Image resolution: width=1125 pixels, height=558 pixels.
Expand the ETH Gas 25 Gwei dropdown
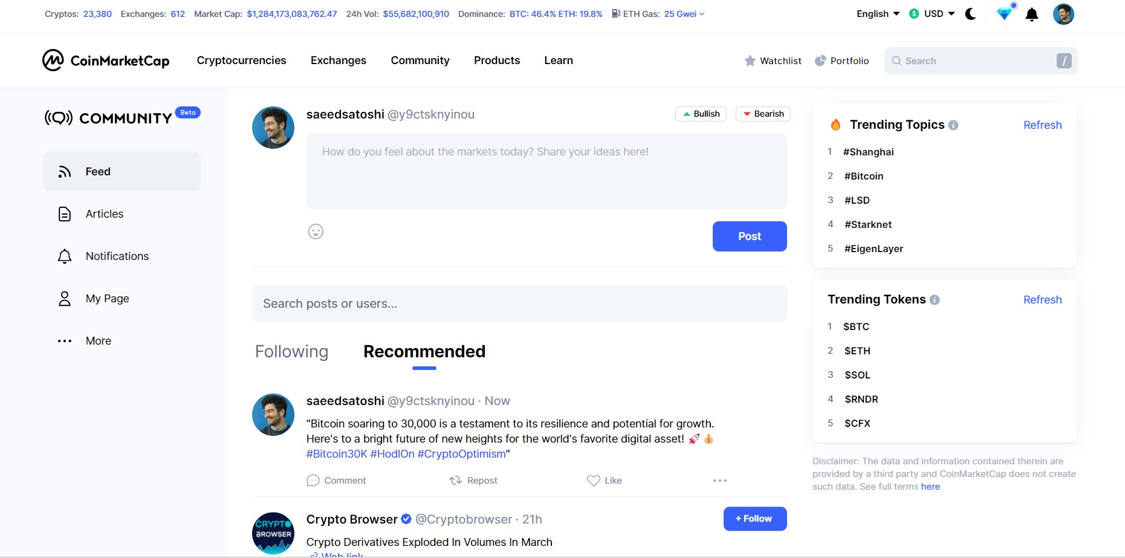click(658, 14)
